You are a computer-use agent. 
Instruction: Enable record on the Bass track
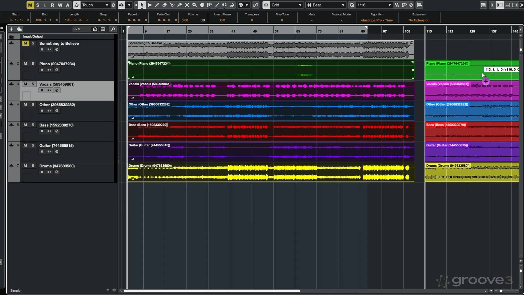click(x=42, y=131)
